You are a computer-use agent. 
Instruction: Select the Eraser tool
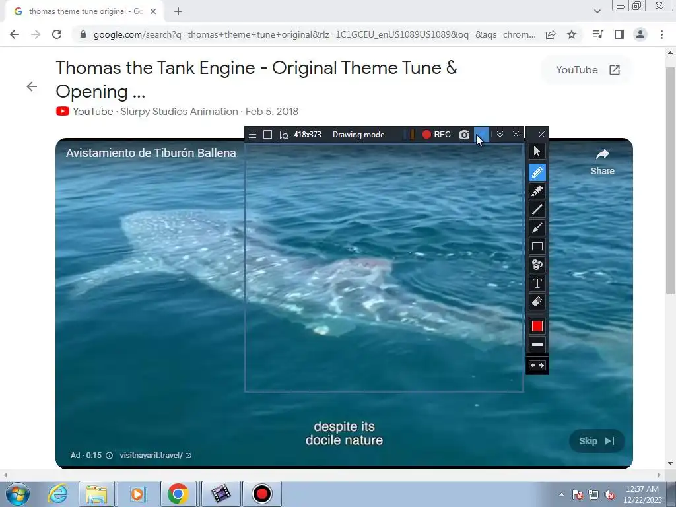537,302
